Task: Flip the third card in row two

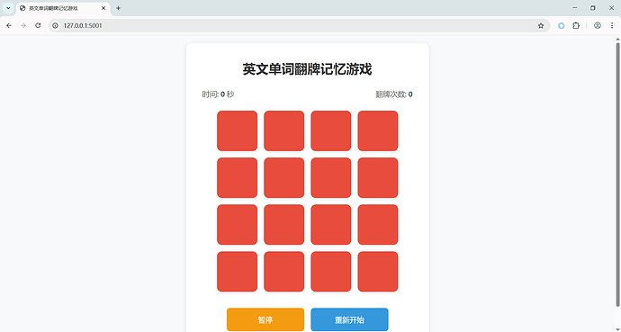Action: (330, 177)
